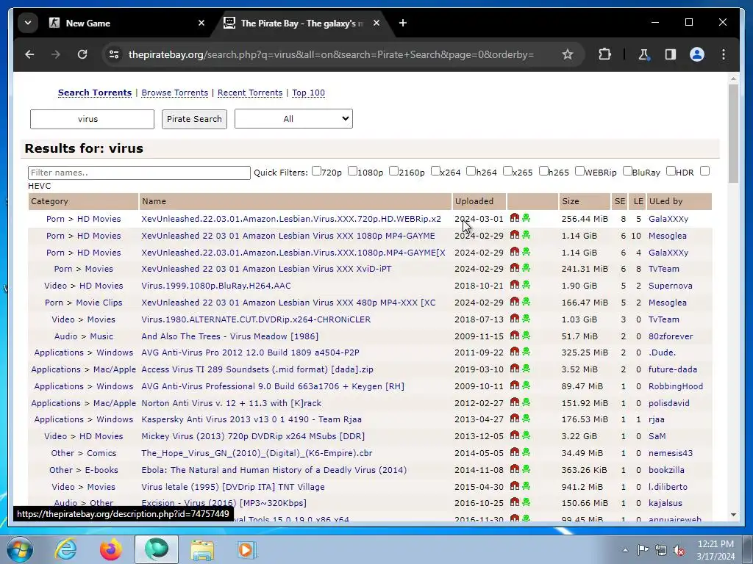Click the scrollbar down arrow

click(x=733, y=515)
